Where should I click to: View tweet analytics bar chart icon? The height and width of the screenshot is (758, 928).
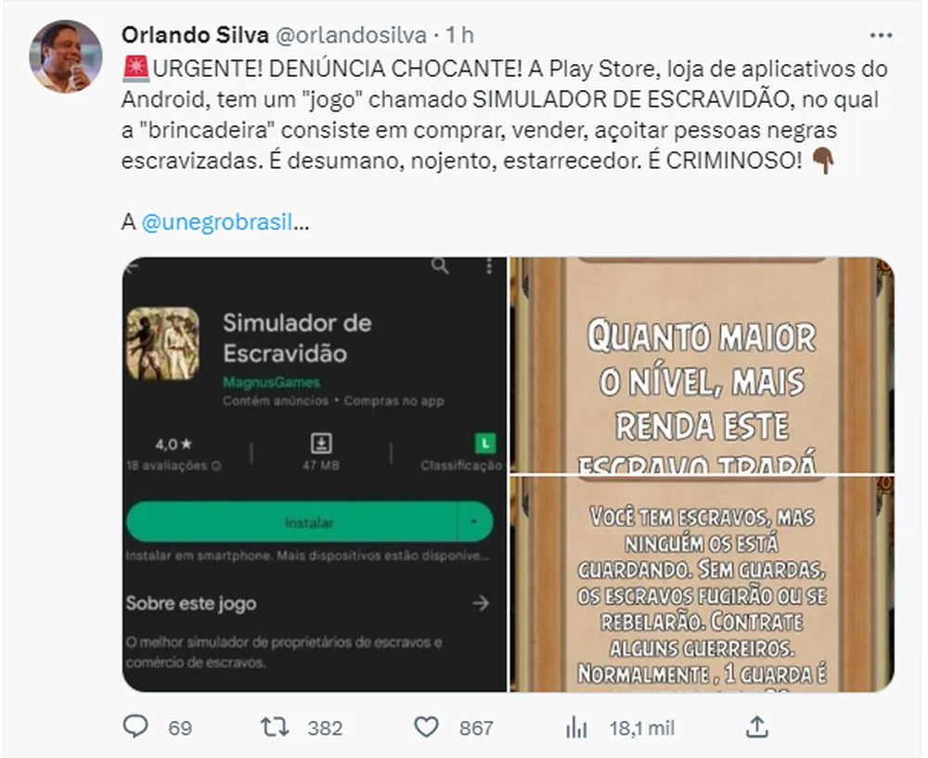click(x=576, y=727)
